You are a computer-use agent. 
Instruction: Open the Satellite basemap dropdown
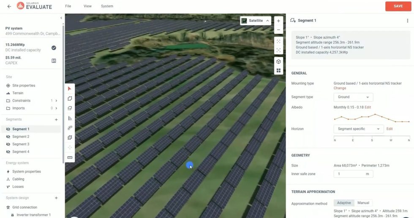pyautogui.click(x=256, y=21)
